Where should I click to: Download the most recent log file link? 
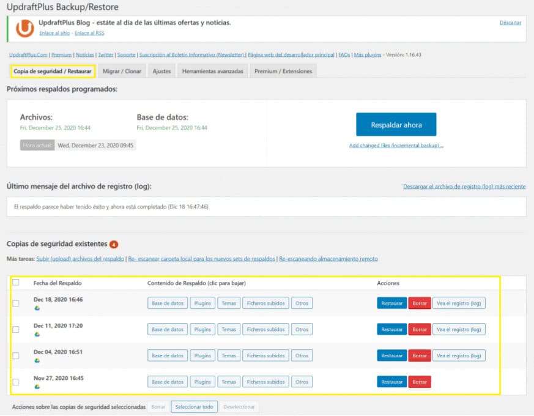(x=464, y=187)
